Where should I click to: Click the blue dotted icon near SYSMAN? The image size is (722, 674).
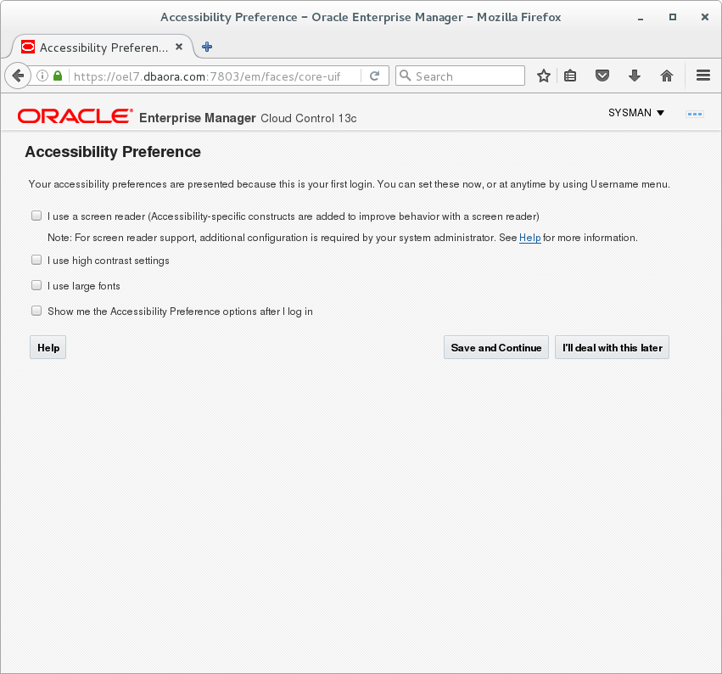tap(694, 114)
